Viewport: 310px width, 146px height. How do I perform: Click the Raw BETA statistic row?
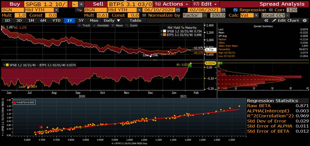[x=278, y=106]
